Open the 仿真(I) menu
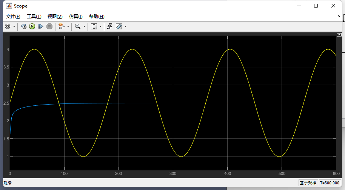 [x=76, y=17]
